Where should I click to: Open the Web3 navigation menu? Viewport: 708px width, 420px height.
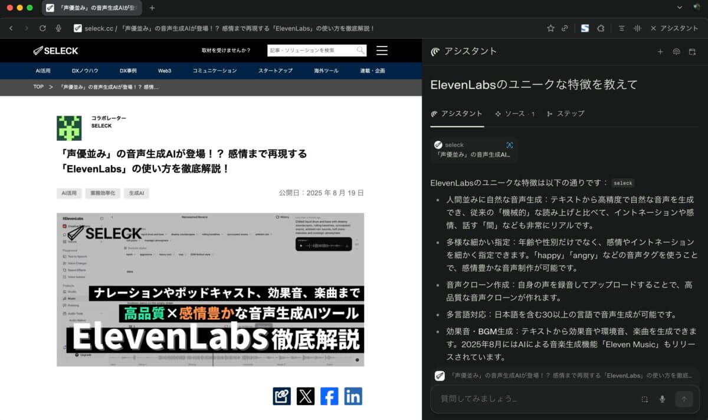pyautogui.click(x=165, y=71)
